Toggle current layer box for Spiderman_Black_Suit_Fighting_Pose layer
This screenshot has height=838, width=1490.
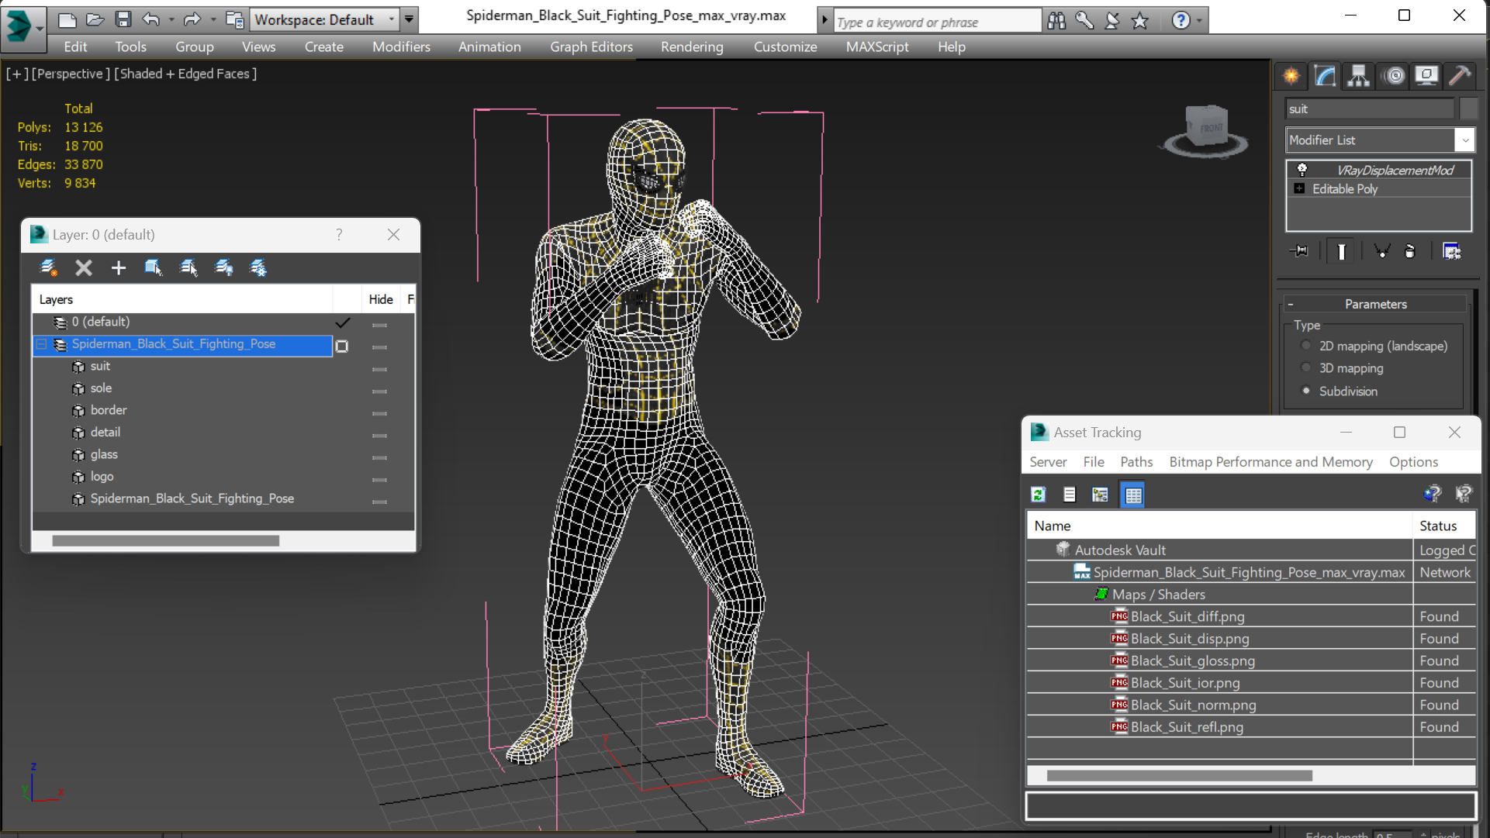click(x=342, y=347)
